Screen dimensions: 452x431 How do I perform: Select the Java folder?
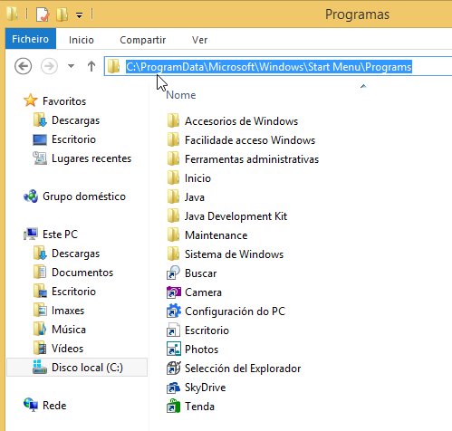195,197
